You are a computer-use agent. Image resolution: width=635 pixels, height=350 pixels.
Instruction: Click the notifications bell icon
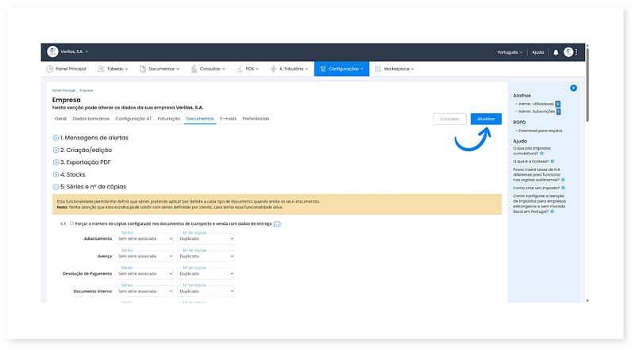(556, 52)
